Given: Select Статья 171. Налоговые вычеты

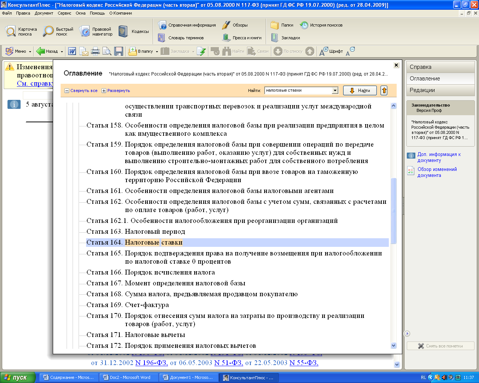Looking at the screenshot, I should pos(136,335).
